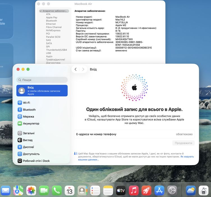Image resolution: width=211 pixels, height=197 pixels.
Task: Open System Information icon in Dock
Action: 204,191
